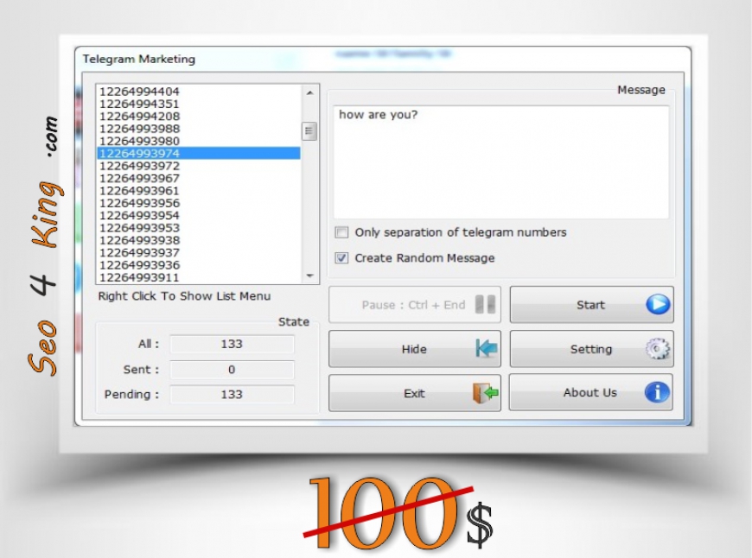Click the Pending count field 133
752x558 pixels.
click(232, 395)
